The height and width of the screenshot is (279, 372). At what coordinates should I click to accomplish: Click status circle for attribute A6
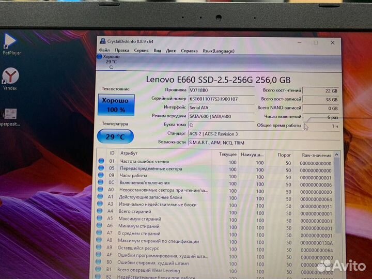tap(99, 225)
